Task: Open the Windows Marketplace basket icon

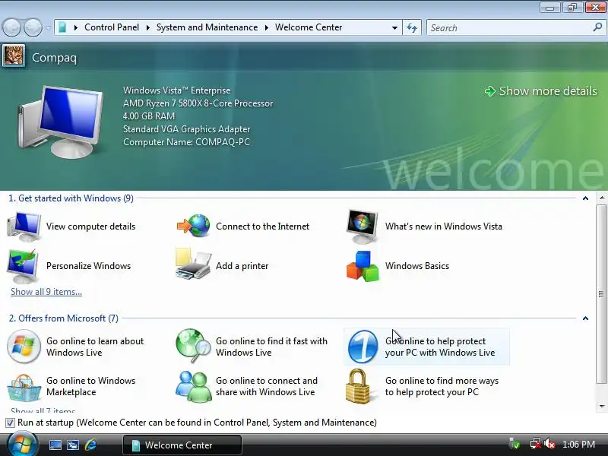Action: [24, 388]
